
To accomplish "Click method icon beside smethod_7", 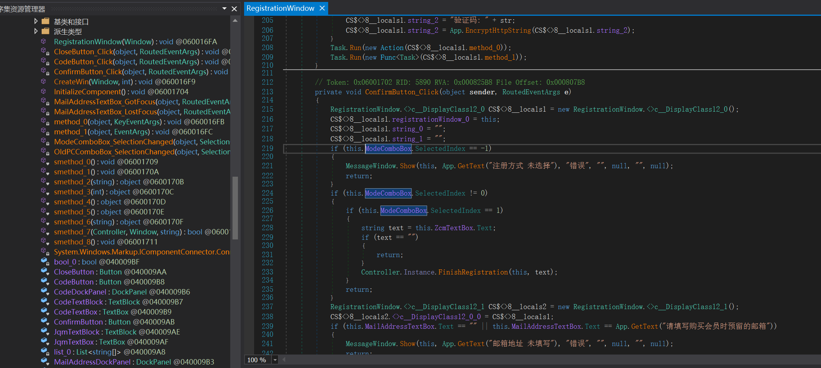I will (x=45, y=232).
